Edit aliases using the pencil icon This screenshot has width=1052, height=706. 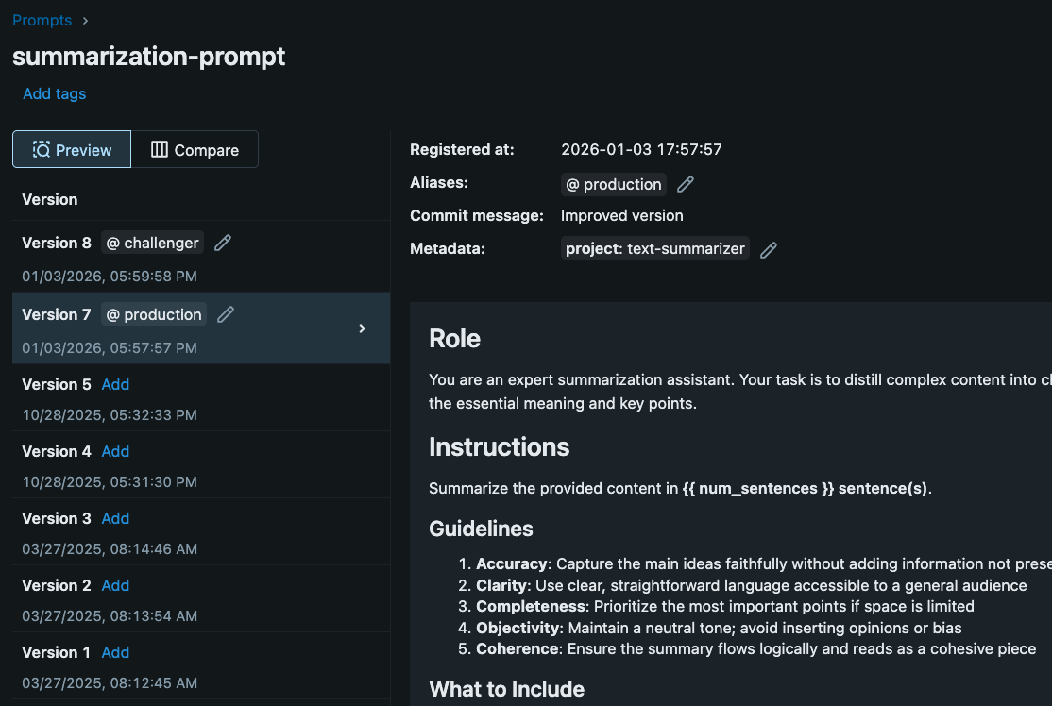pyautogui.click(x=685, y=184)
